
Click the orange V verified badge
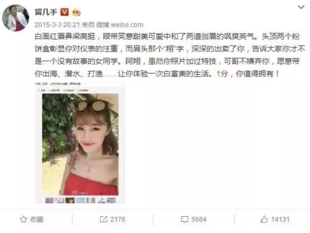click(x=65, y=12)
